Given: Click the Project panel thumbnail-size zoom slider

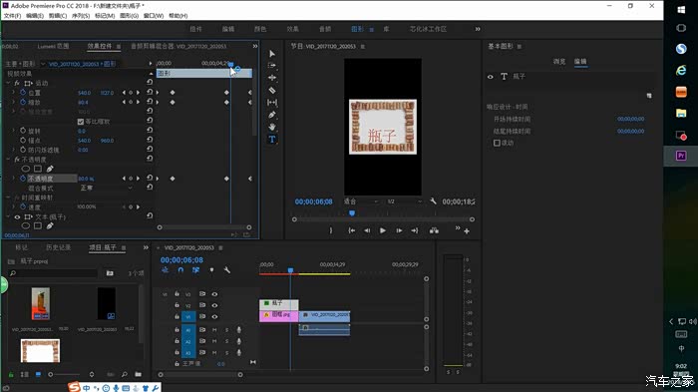Looking at the screenshot, I should [65, 374].
